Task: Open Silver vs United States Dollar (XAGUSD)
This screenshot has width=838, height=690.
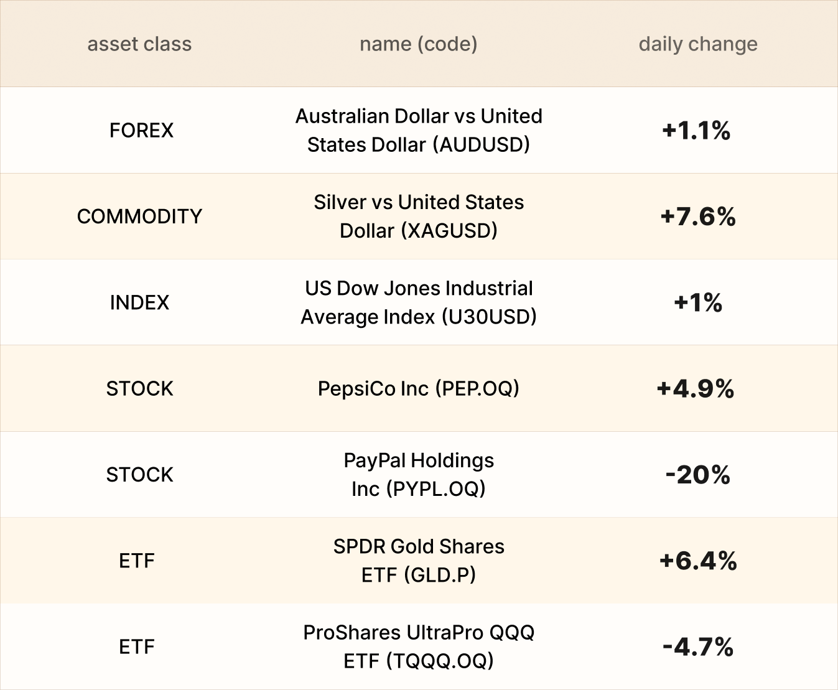Action: click(419, 217)
